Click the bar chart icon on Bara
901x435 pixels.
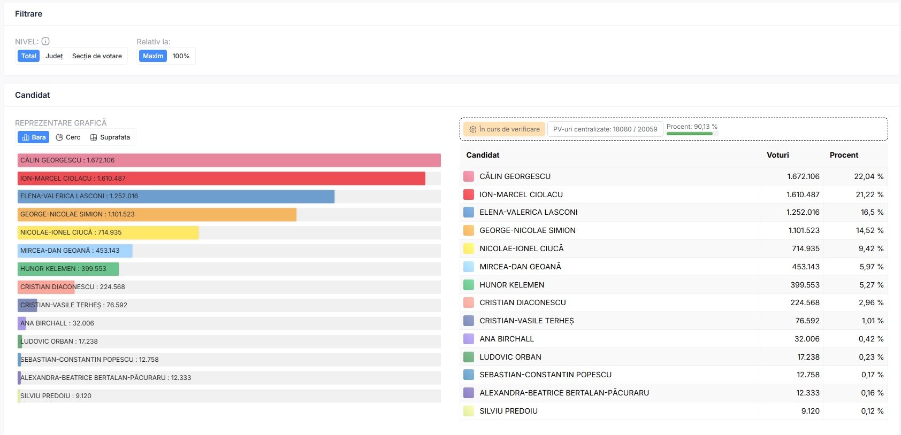(26, 137)
